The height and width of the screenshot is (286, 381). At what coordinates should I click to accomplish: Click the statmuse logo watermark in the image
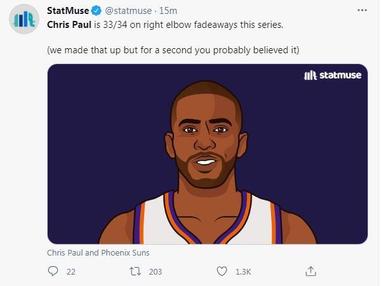click(333, 75)
